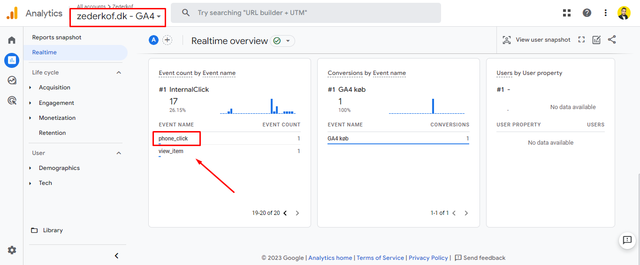The width and height of the screenshot is (640, 265).
Task: Open the three-dot more options menu
Action: coord(606,13)
